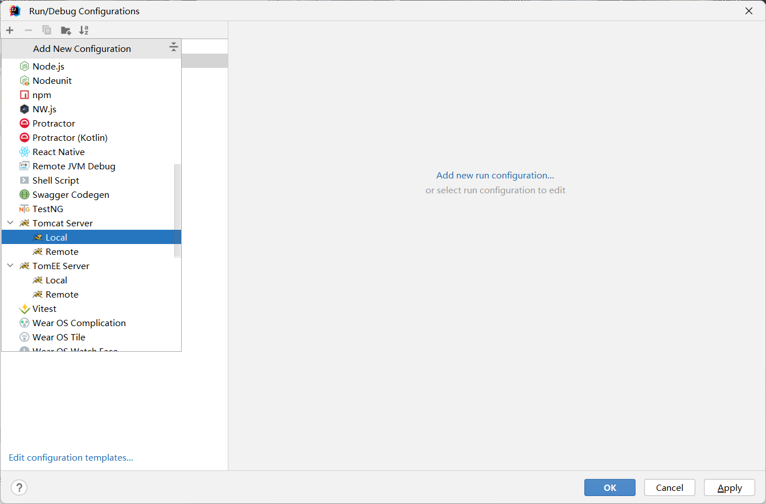Click the Protractor (Kotlin) icon
This screenshot has height=504, width=766.
click(24, 137)
